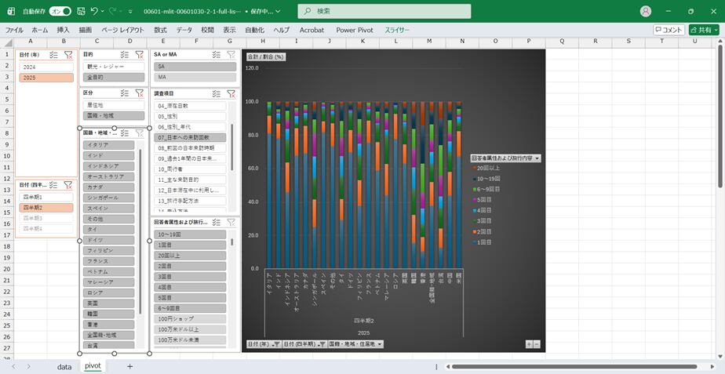
Task: Toggle multi-select on 国籍・地域 slicer
Action: pyautogui.click(x=124, y=133)
